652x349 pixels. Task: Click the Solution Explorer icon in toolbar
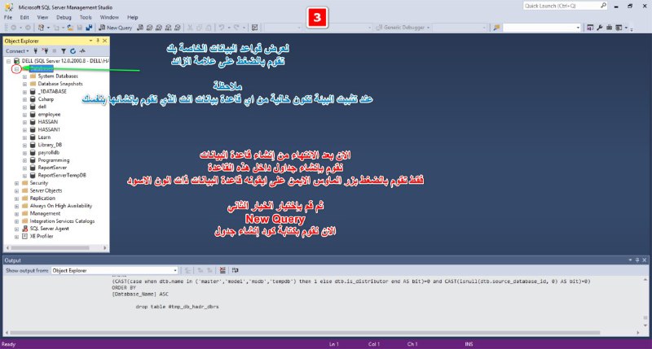590,28
